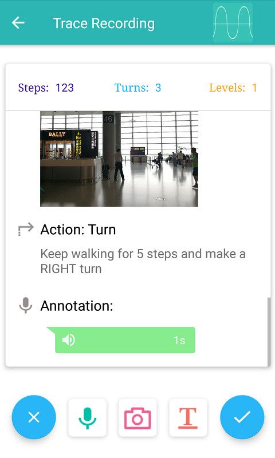
Task: Add a photo using the camera icon
Action: click(137, 418)
